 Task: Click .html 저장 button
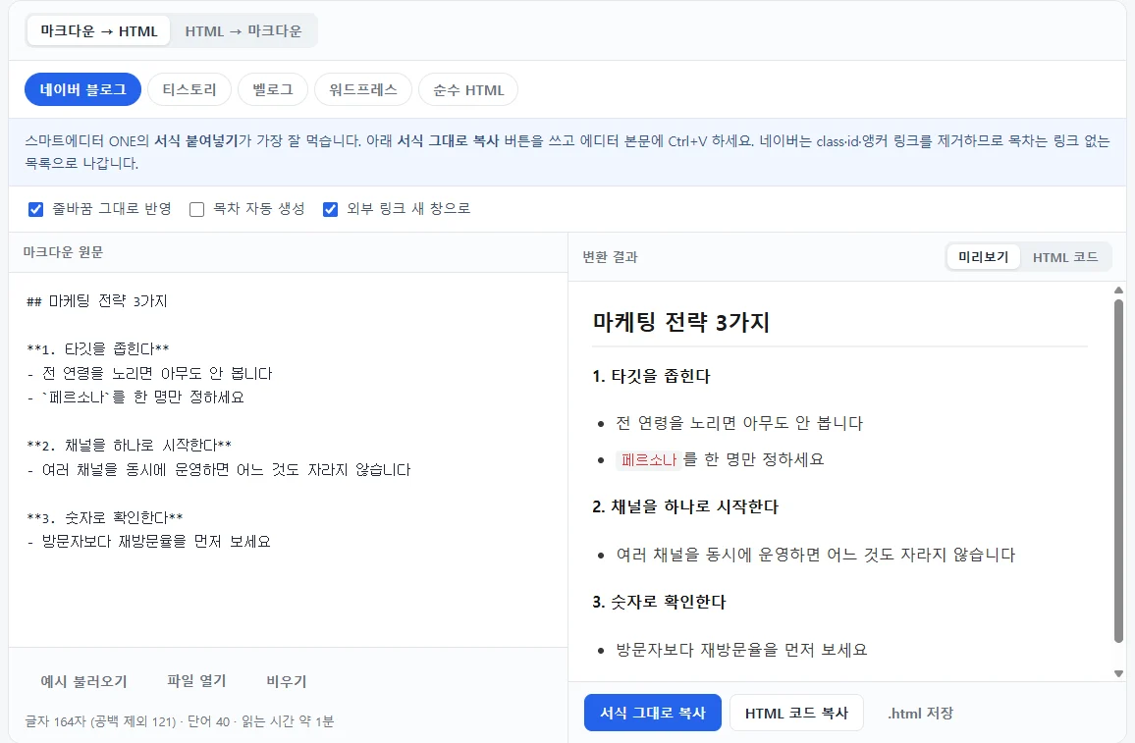tap(920, 713)
